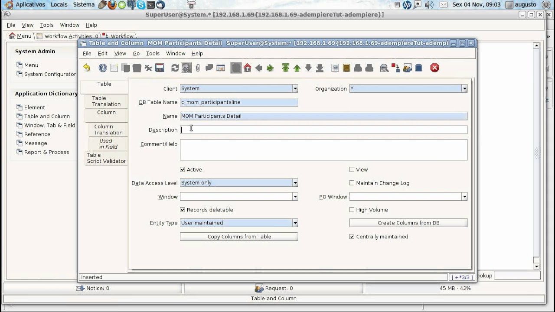Go to next record down arrow

coord(308,68)
